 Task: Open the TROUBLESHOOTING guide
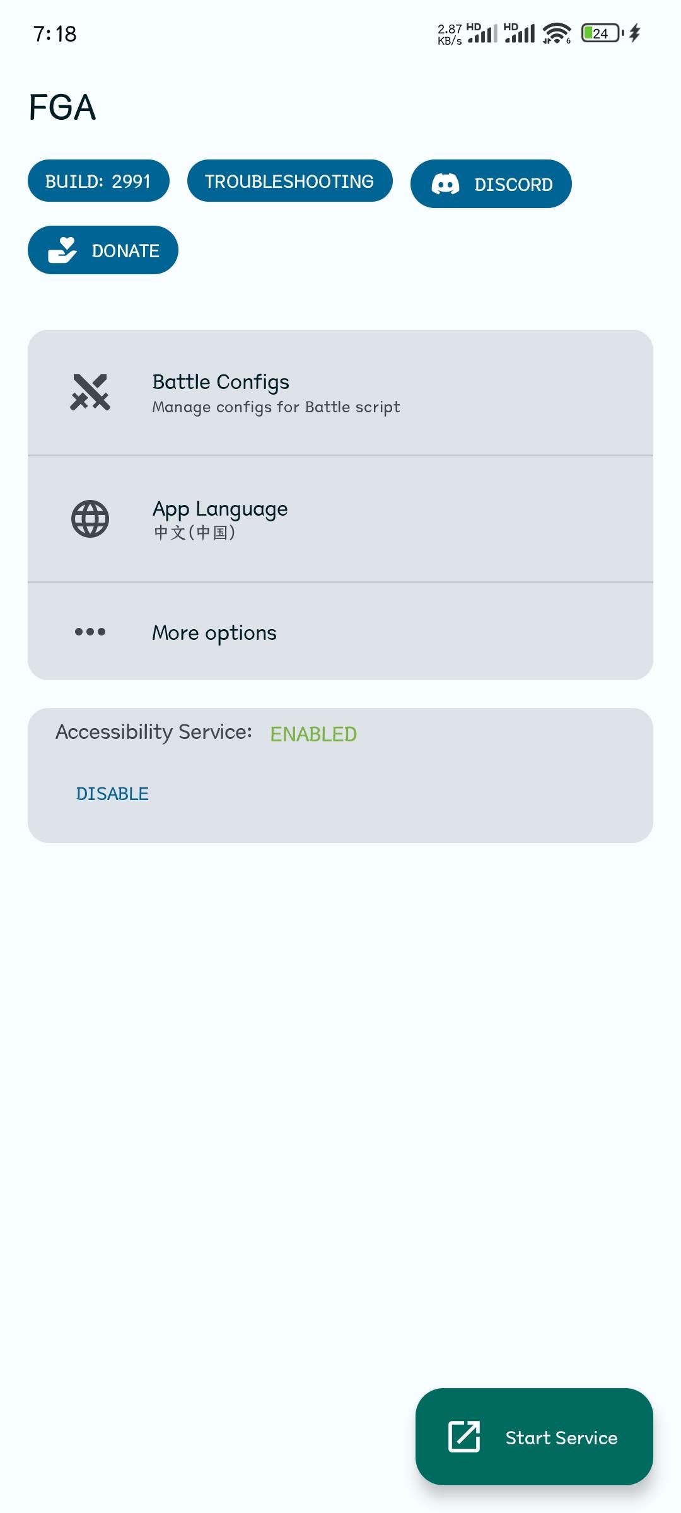[x=289, y=181]
